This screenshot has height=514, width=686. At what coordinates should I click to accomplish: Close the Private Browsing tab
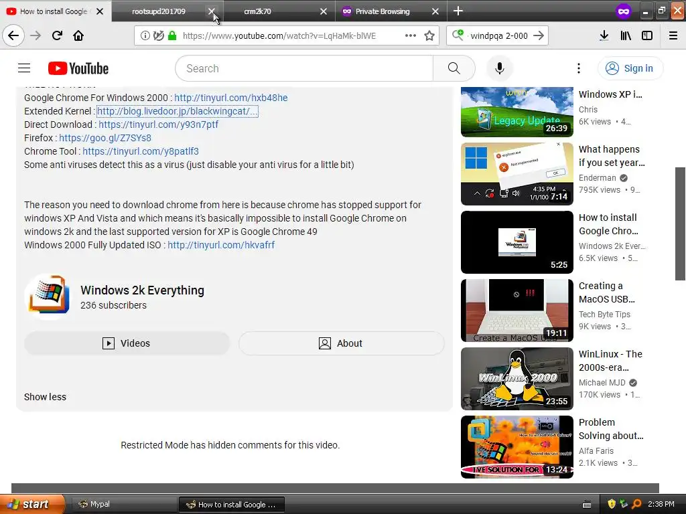tap(435, 11)
